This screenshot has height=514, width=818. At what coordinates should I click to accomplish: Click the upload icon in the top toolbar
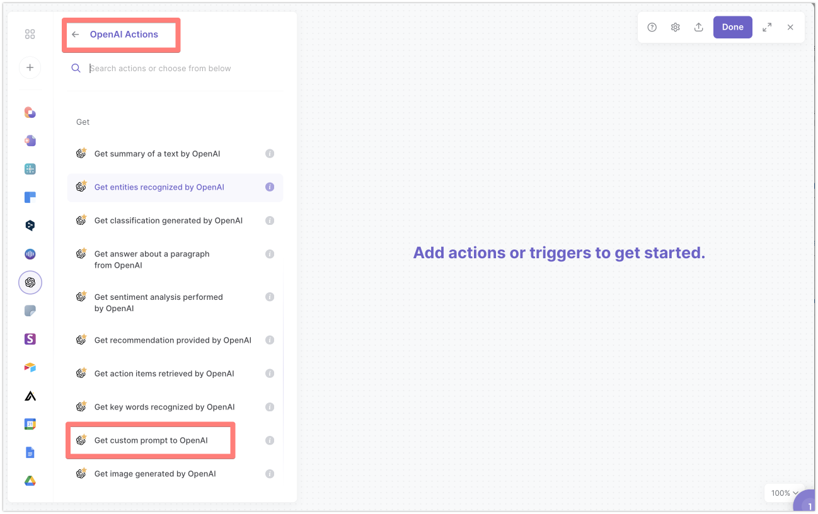[698, 27]
